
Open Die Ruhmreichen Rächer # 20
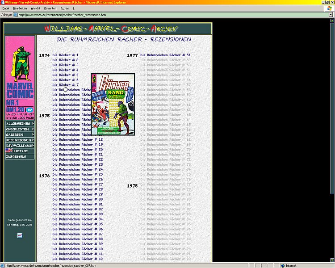pyautogui.click(x=78, y=150)
